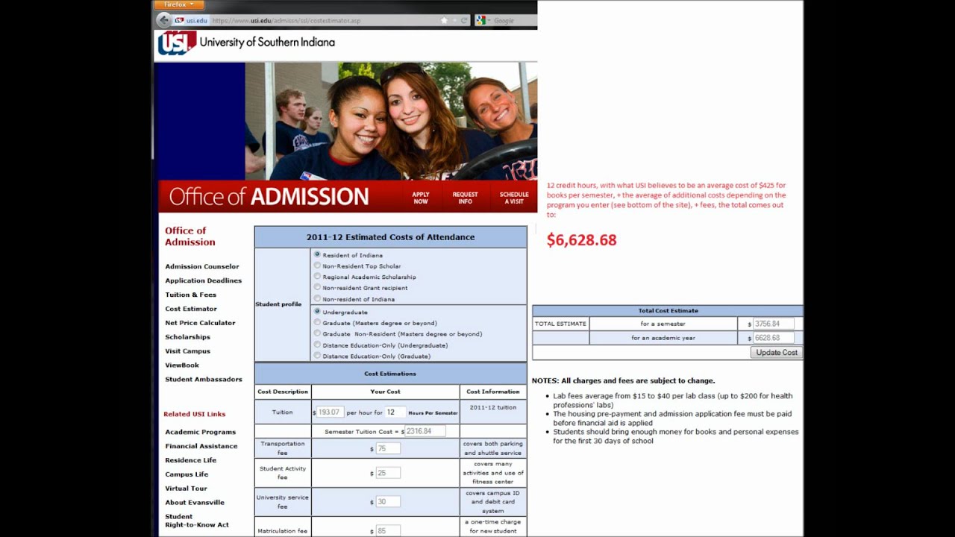Go back with the browser back arrow
955x537 pixels.
tap(163, 20)
